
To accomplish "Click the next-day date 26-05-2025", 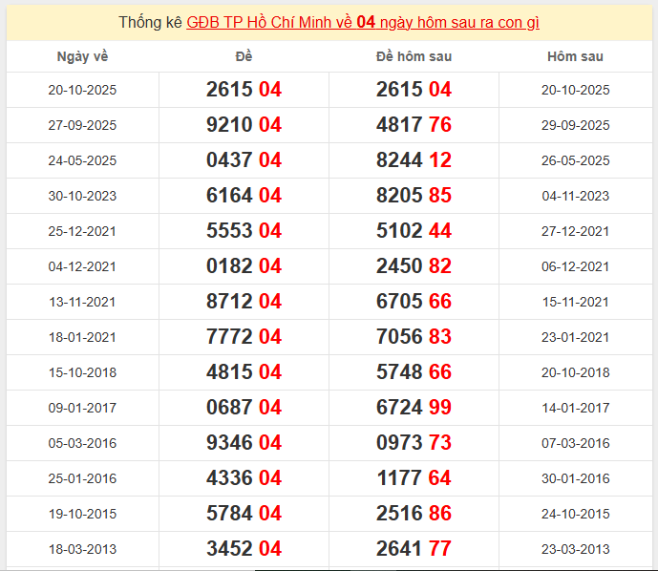I will [x=575, y=160].
